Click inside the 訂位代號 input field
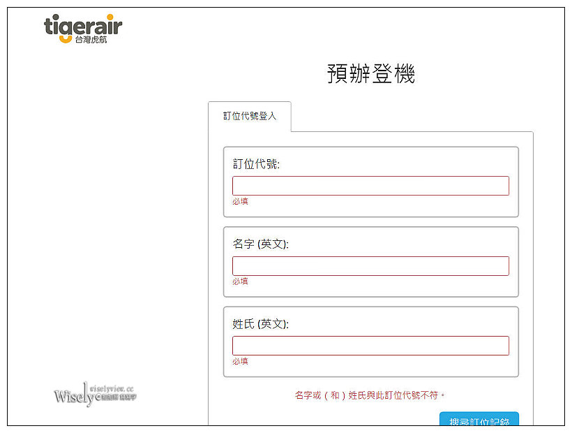 tap(370, 186)
